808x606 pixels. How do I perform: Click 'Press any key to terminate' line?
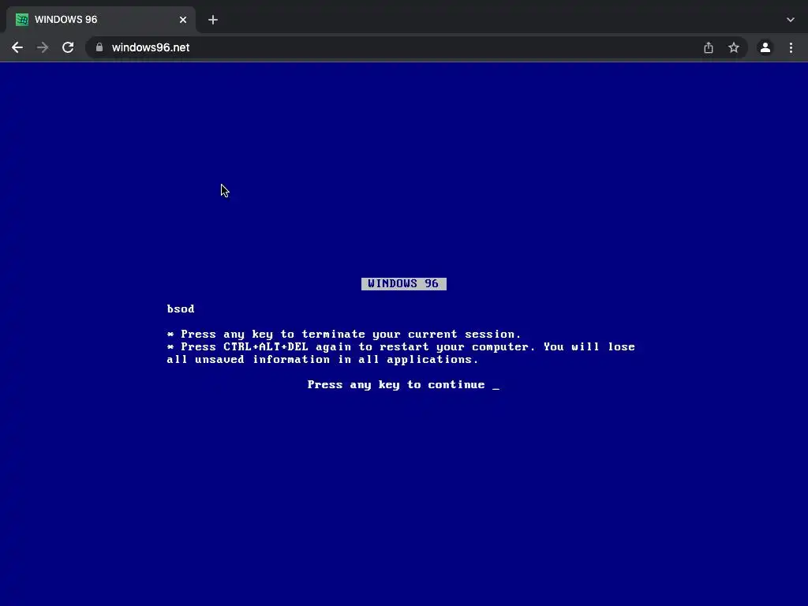[x=344, y=334]
